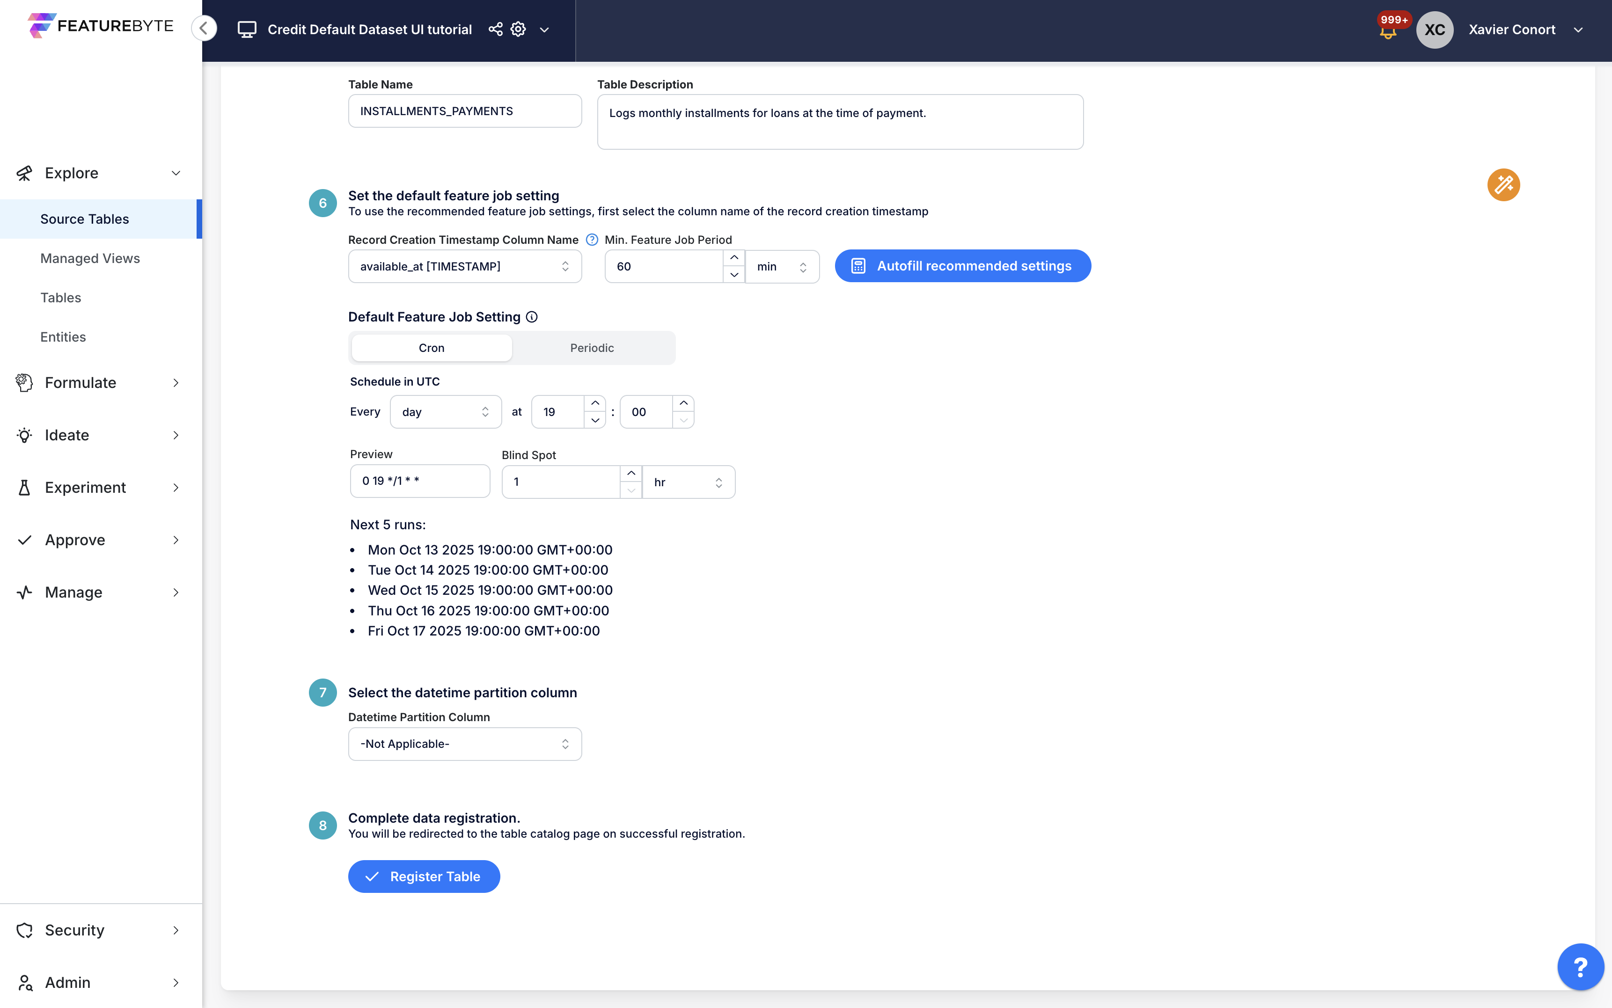Open the Record Creation Timestamp column dropdown
The height and width of the screenshot is (1008, 1612).
click(465, 267)
